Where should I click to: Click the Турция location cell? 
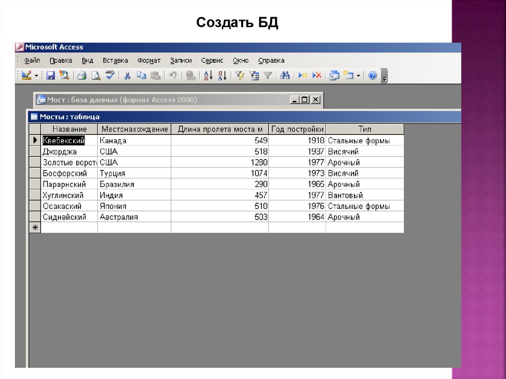[x=134, y=173]
